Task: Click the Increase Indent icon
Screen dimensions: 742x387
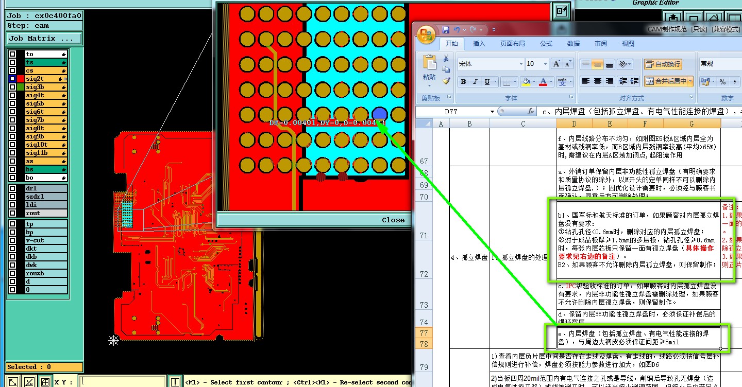Action: pos(635,81)
